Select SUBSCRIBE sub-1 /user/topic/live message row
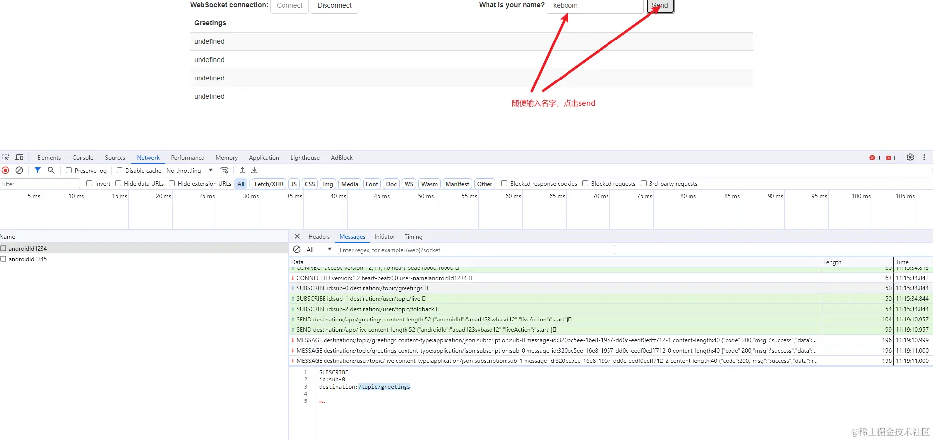Screen dimensions: 933x440 pyautogui.click(x=611, y=299)
